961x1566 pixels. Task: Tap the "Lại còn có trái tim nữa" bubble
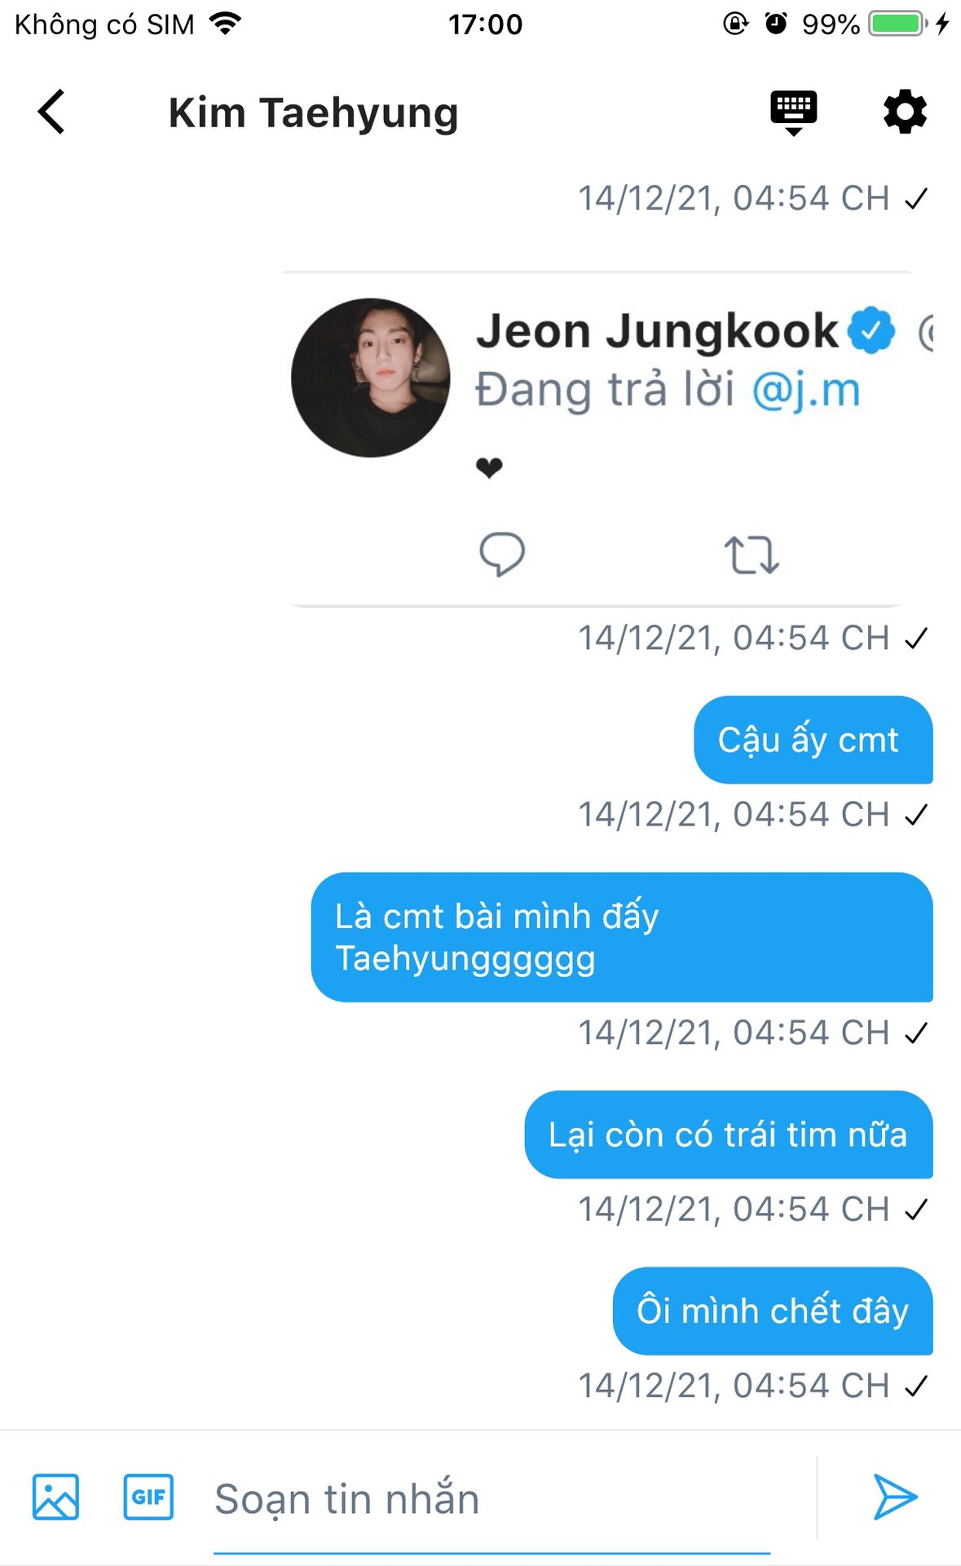(x=728, y=1135)
